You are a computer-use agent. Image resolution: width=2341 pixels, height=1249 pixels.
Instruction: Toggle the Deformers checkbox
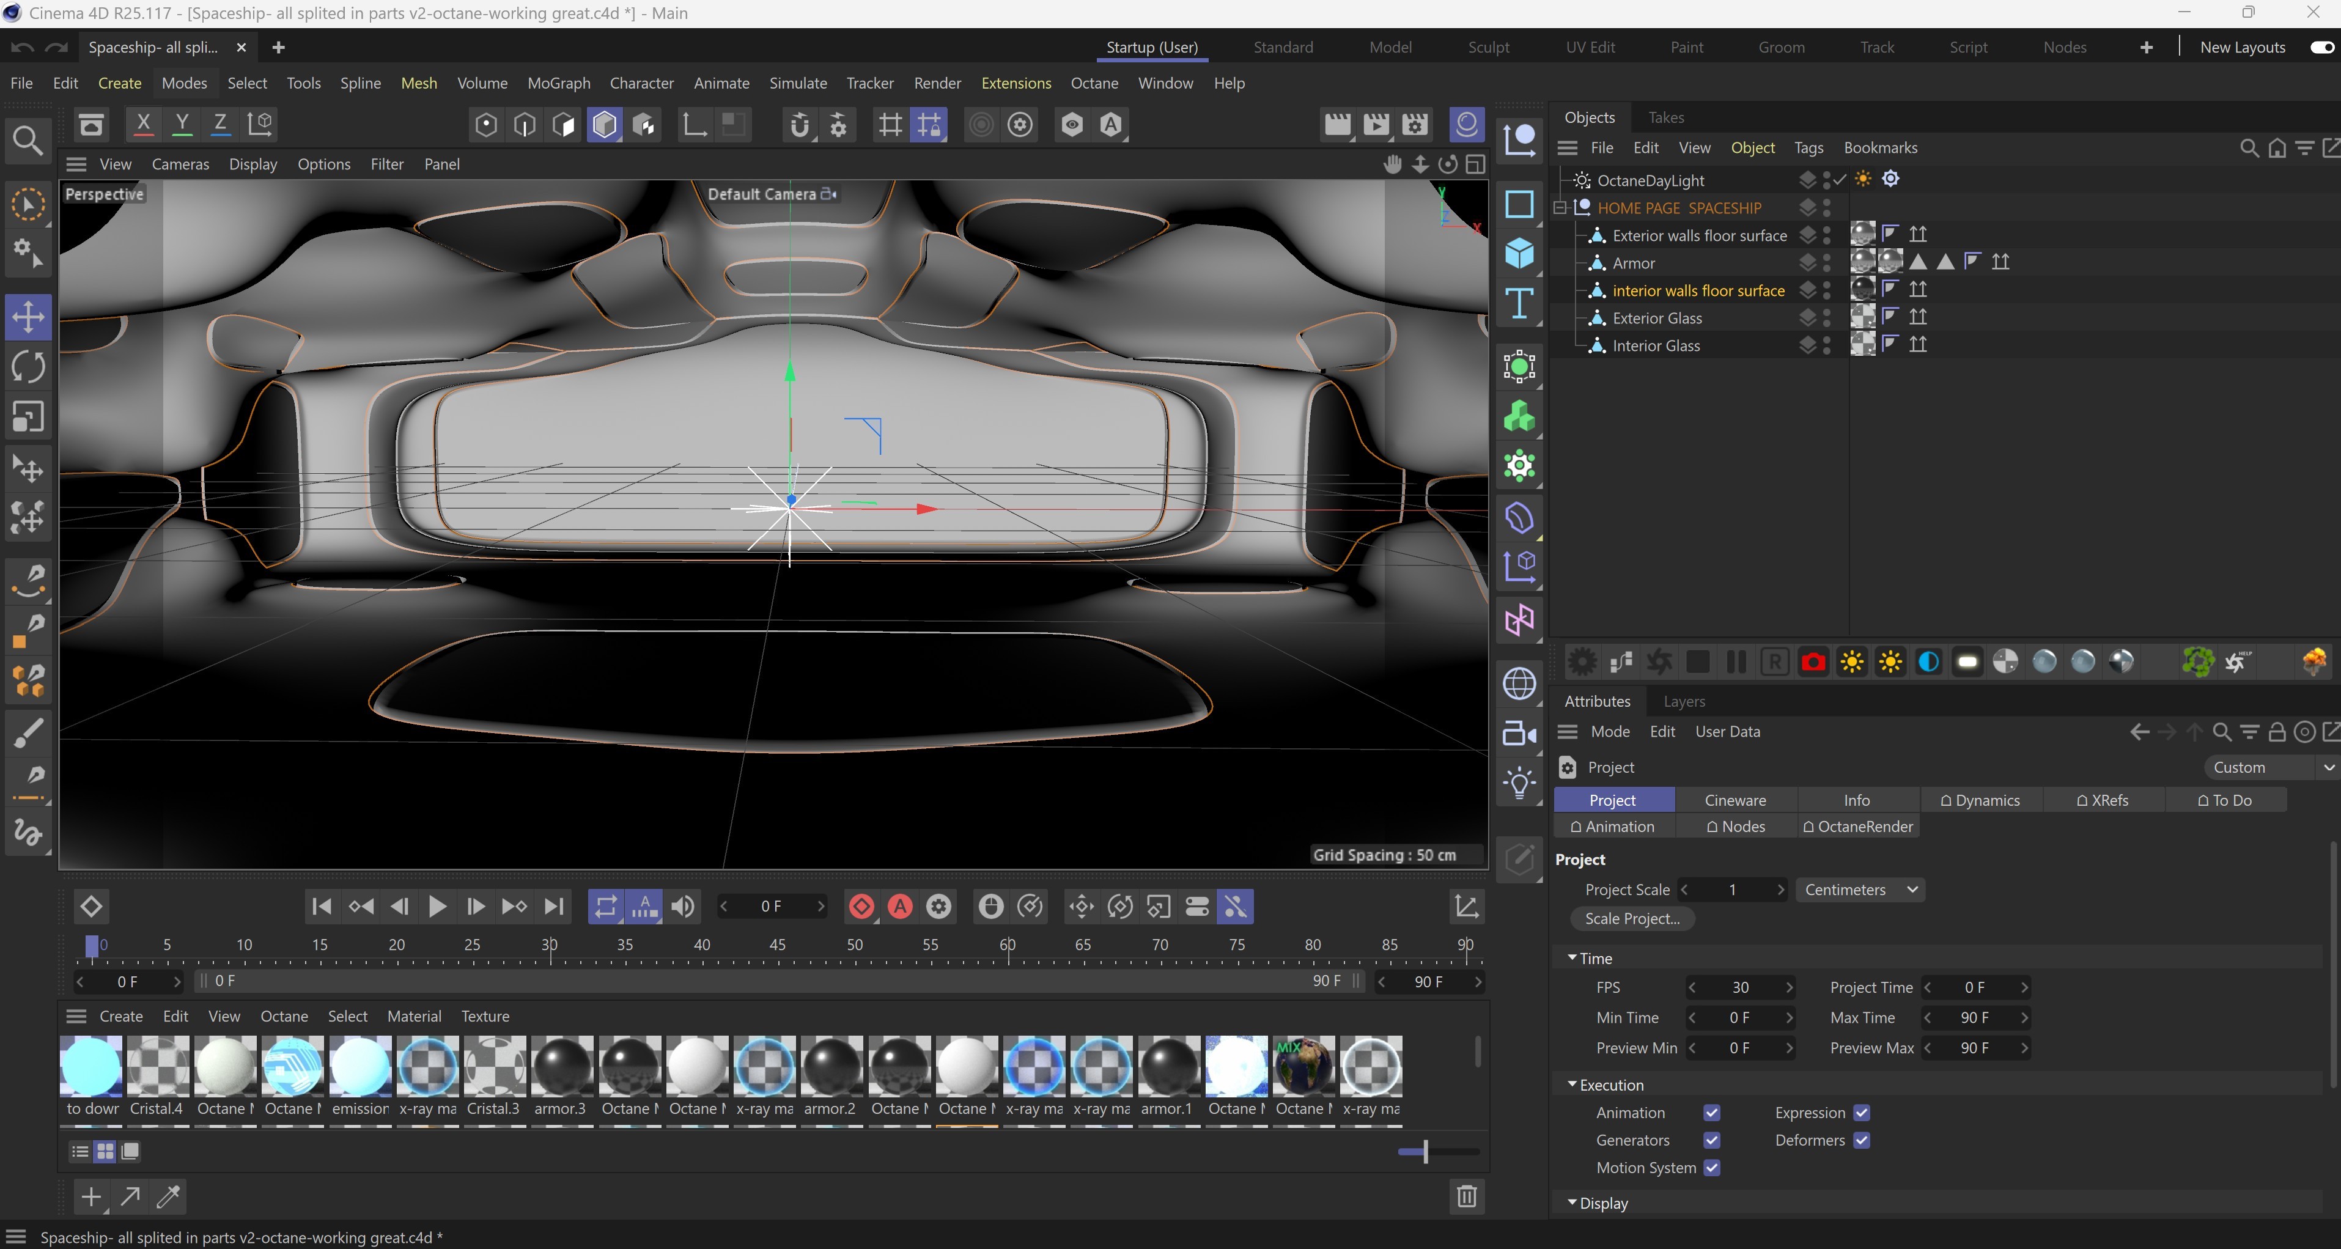(x=1861, y=1140)
